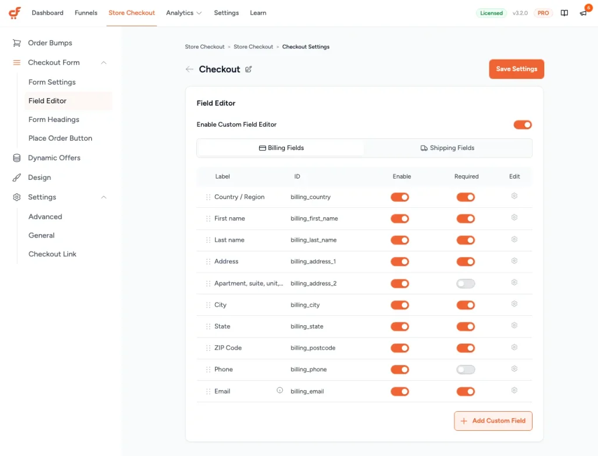Select the Billing Fields tab
598x456 pixels.
coord(281,148)
